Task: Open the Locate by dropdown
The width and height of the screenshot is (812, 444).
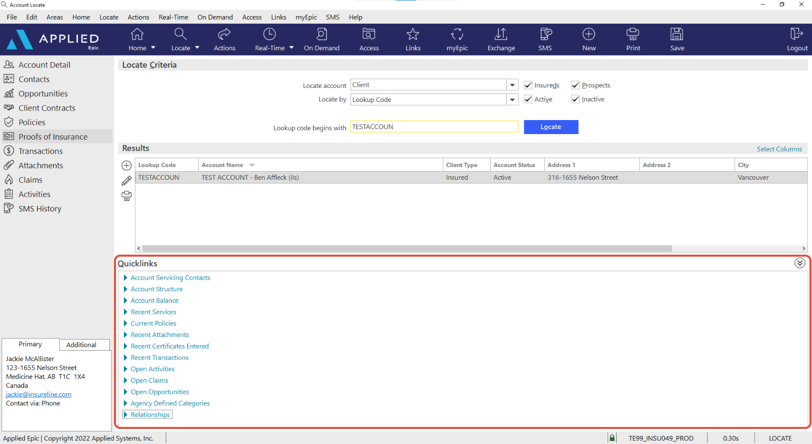Action: [x=512, y=99]
